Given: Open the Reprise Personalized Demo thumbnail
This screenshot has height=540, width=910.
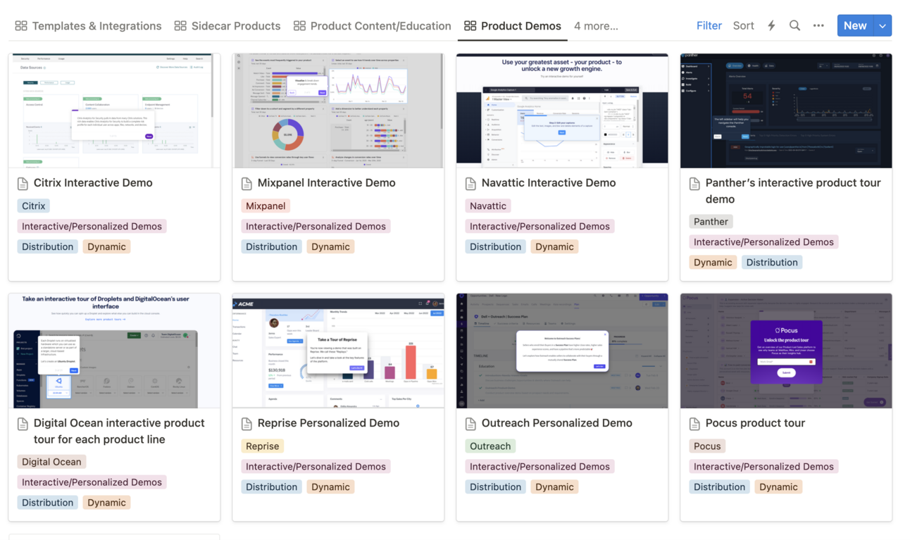Looking at the screenshot, I should (x=338, y=351).
